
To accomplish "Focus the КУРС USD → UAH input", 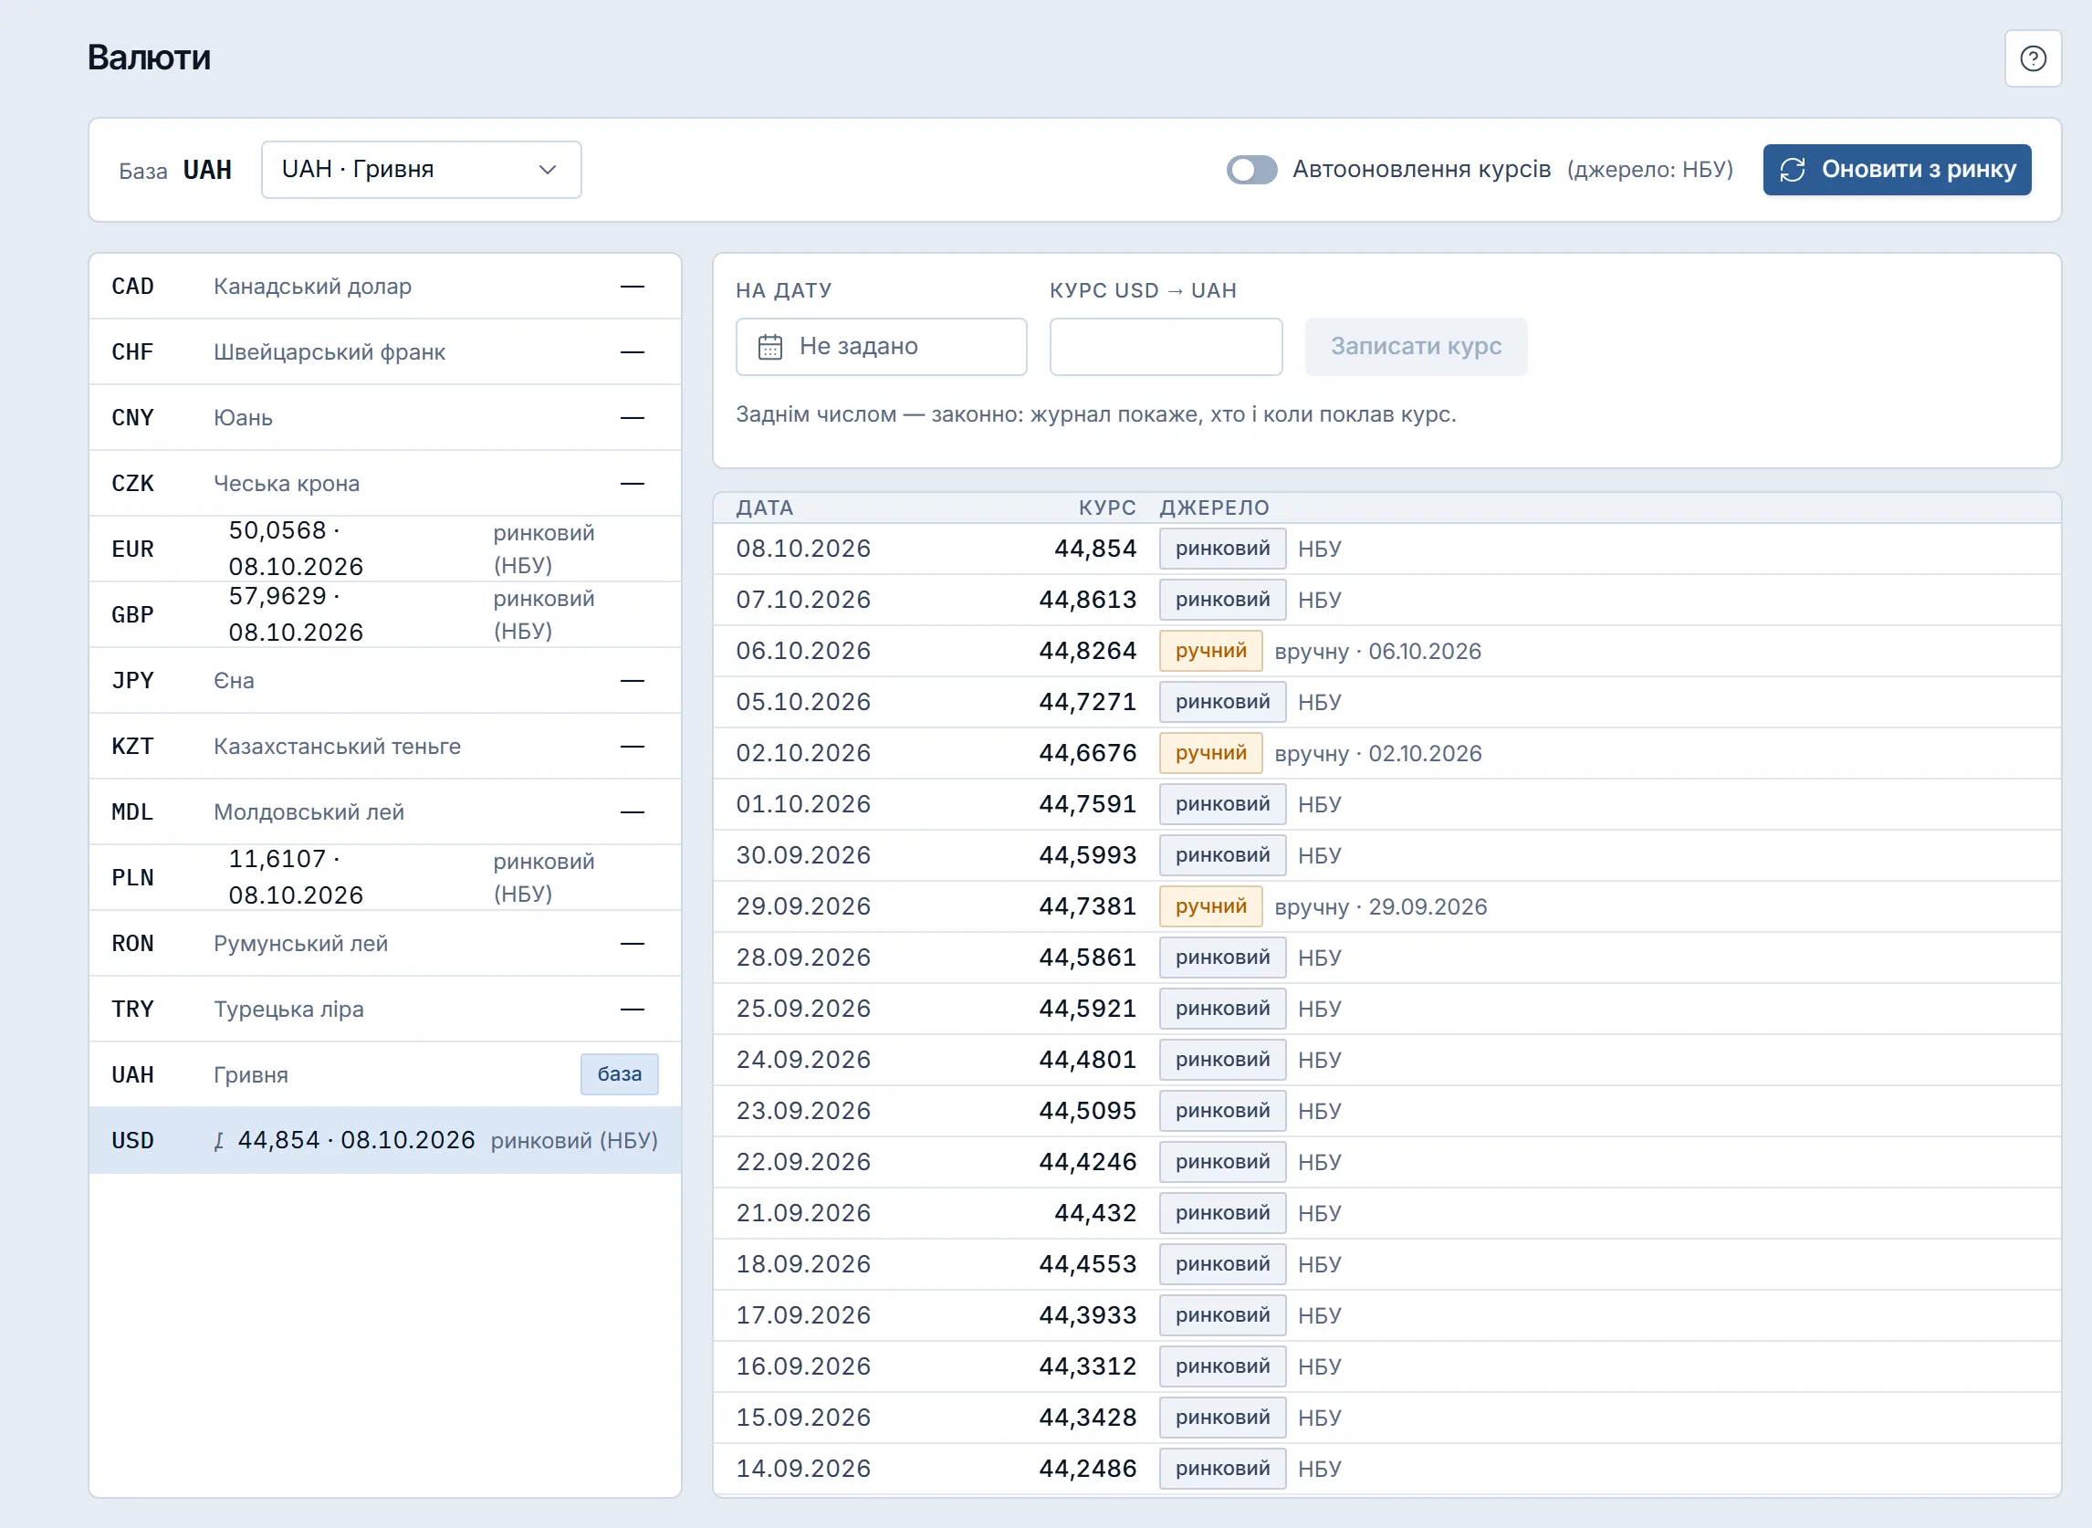I will pos(1166,347).
